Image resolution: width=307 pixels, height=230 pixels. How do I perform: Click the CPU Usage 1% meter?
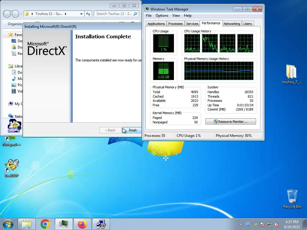(x=163, y=43)
